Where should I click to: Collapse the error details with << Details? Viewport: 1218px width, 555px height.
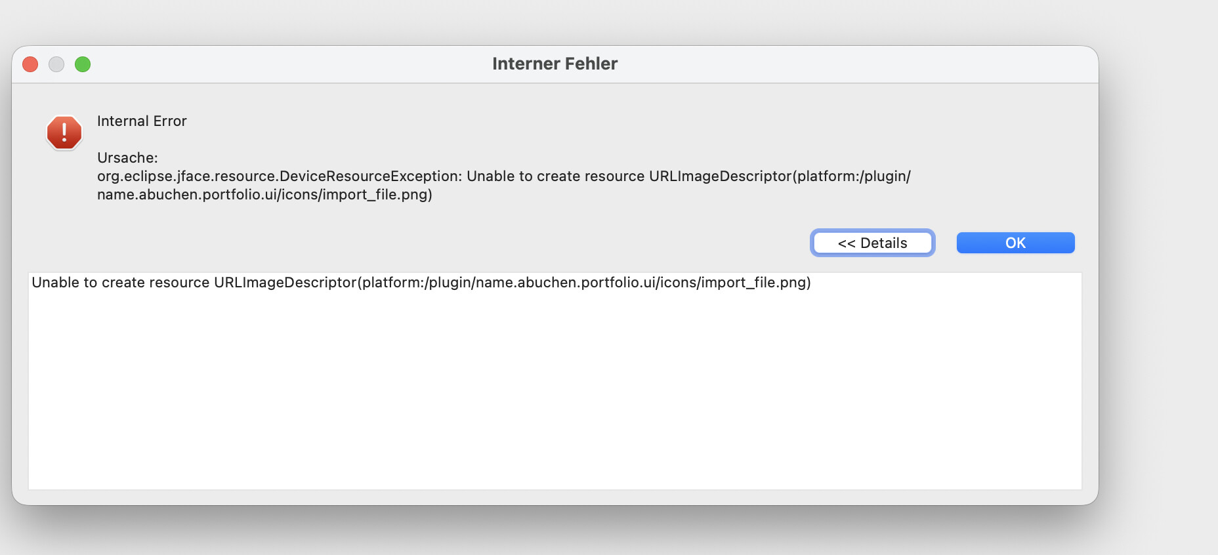[872, 243]
